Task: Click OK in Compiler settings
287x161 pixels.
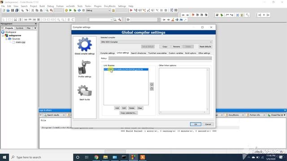Action: 196,124
